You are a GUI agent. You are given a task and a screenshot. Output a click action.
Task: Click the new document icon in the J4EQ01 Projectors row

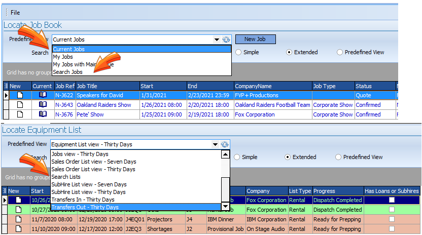point(19,219)
